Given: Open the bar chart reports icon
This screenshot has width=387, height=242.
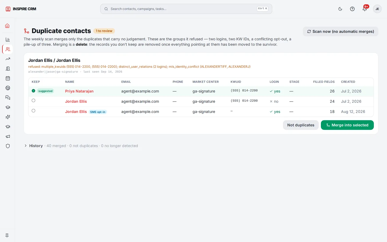Looking at the screenshot, I should click(8, 40).
